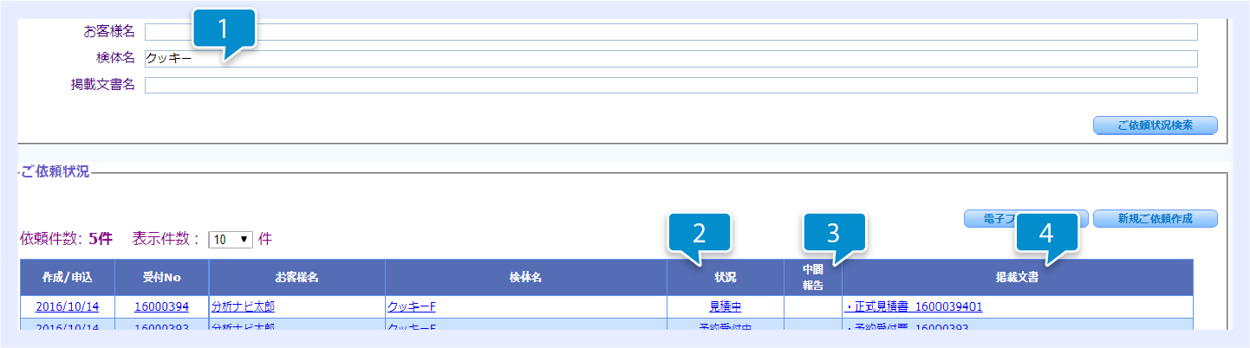Screen dimensions: 1250x348
Task: Open the 表示件数 dropdown showing 10
Action: (x=230, y=240)
